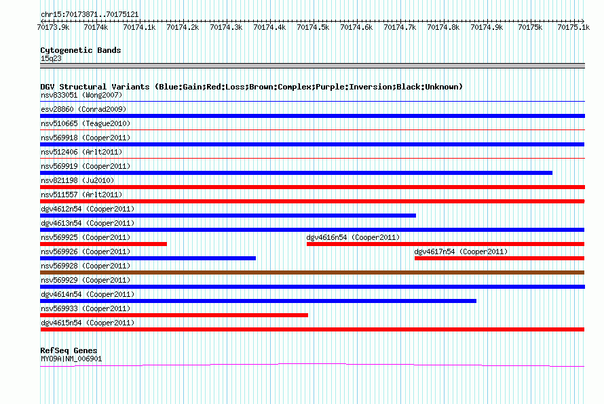
Task: Click the 70174.9k ruler tick label
Action: point(487,27)
